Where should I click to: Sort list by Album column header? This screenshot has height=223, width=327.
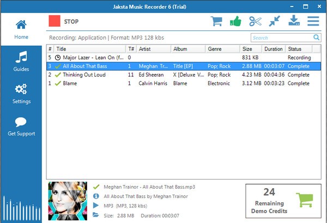pyautogui.click(x=188, y=49)
